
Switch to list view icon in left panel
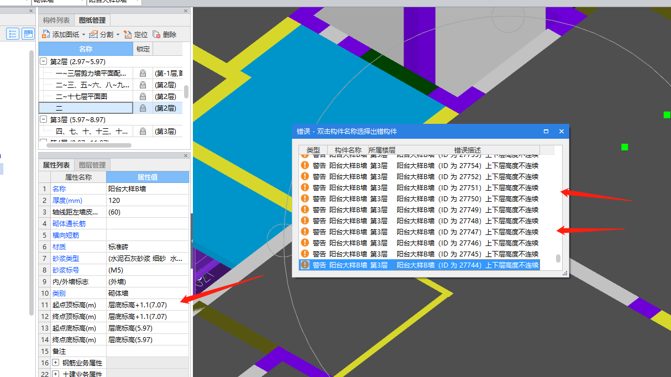click(x=13, y=34)
